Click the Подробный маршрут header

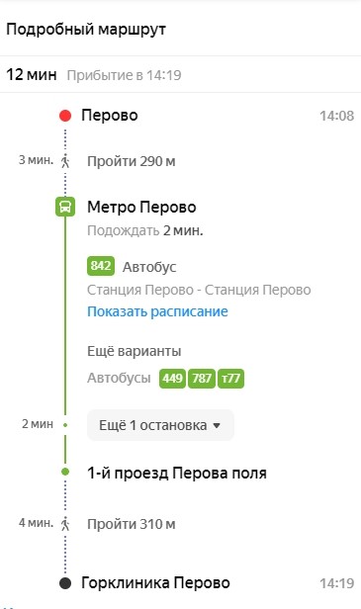point(86,30)
